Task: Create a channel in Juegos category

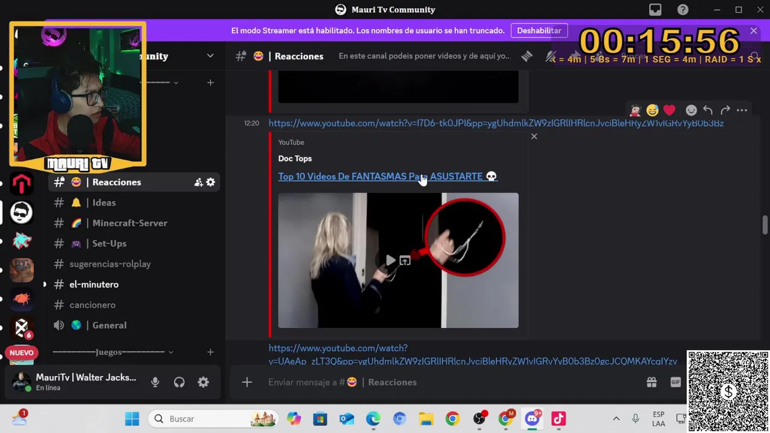Action: point(211,352)
